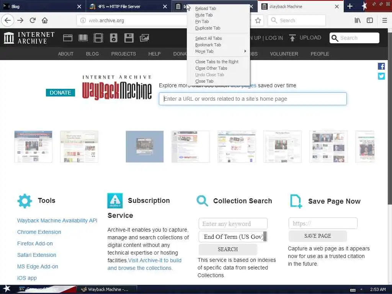392x294 pixels.
Task: Open the End Of Term collection dropdown
Action: [x=233, y=237]
